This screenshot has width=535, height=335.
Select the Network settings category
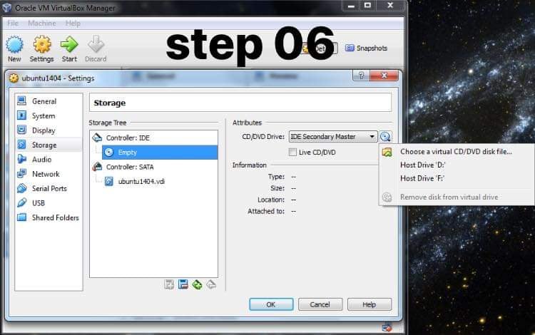point(49,174)
